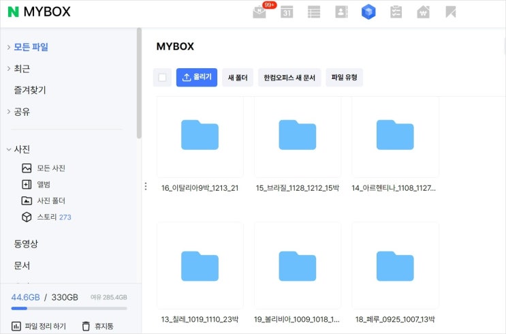Select 스토리 273 item
The image size is (506, 334).
pos(54,217)
